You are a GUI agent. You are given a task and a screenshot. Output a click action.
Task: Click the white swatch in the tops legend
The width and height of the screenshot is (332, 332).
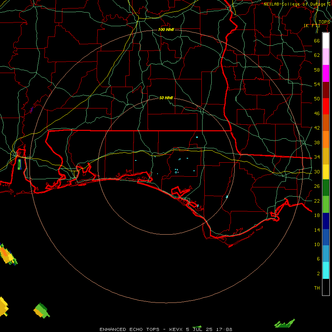(326, 41)
